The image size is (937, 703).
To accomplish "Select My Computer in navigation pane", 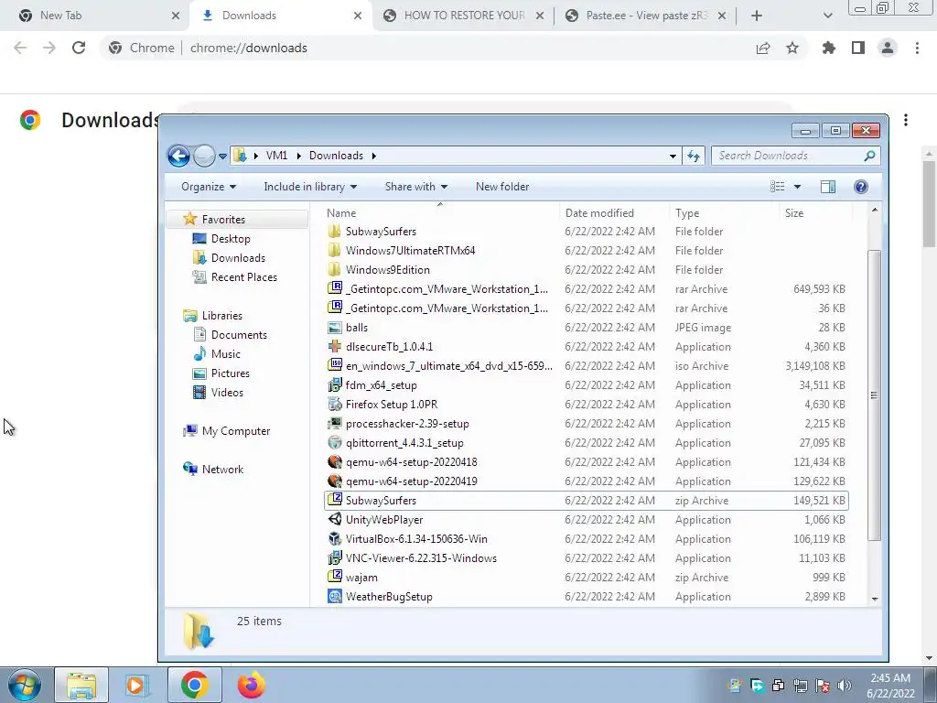I will [x=235, y=431].
